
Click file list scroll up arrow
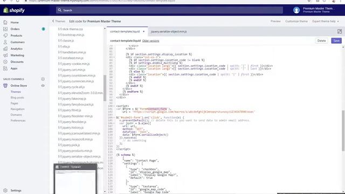[105, 29]
